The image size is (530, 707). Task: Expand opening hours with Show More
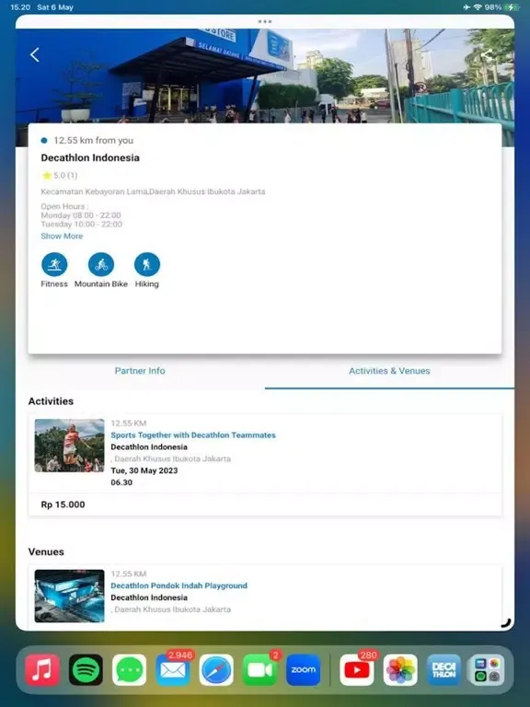click(62, 237)
